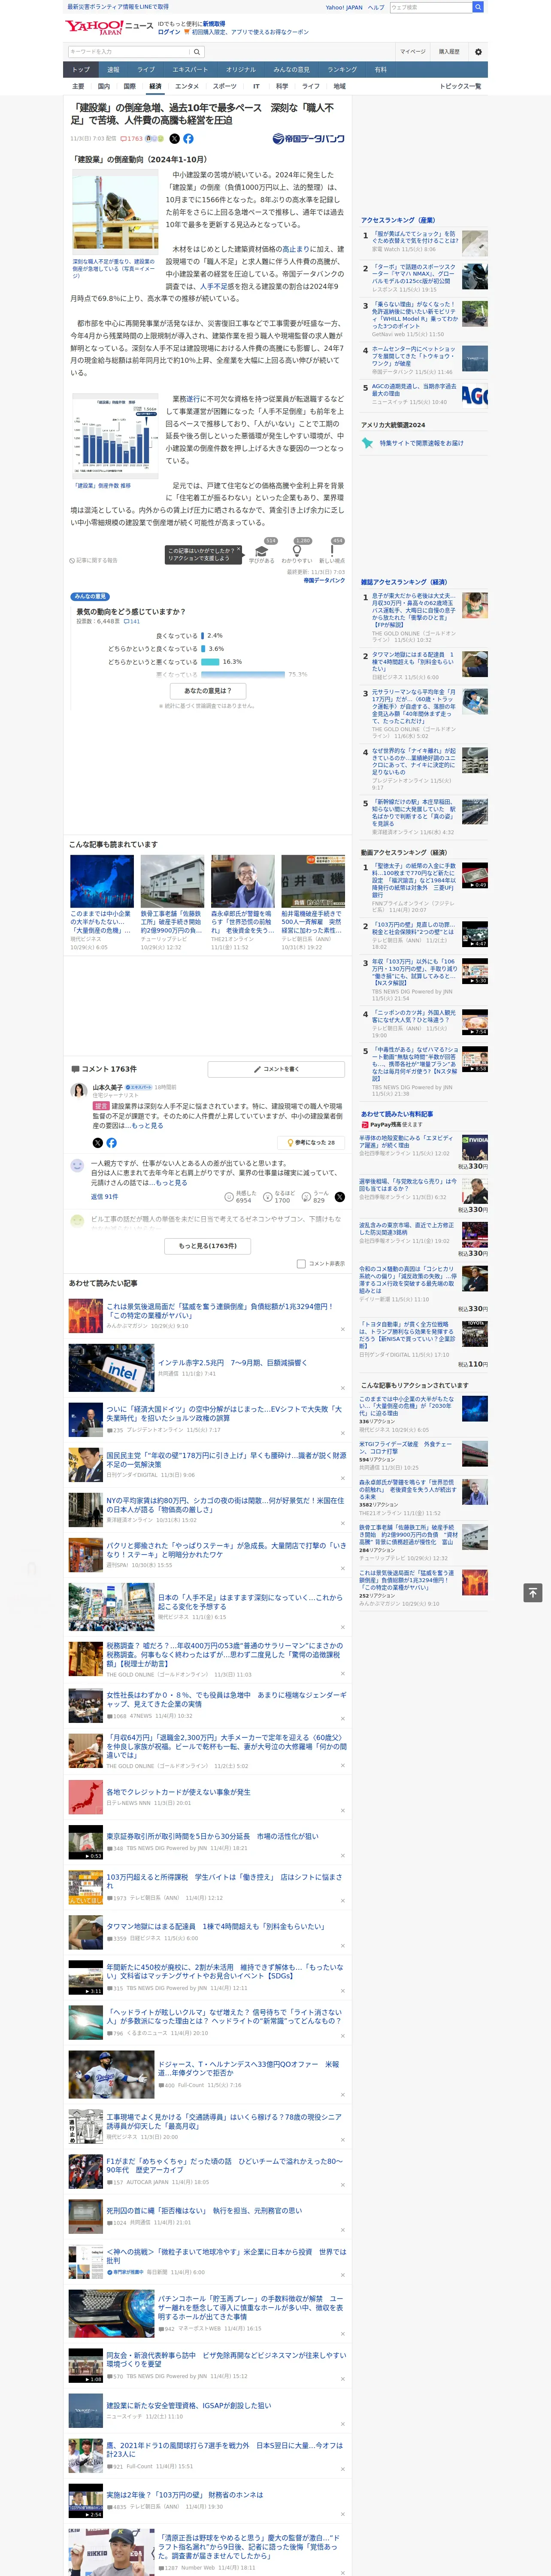This screenshot has height=2576, width=551.
Task: Click the 帝国データバンク logo
Action: click(x=308, y=139)
